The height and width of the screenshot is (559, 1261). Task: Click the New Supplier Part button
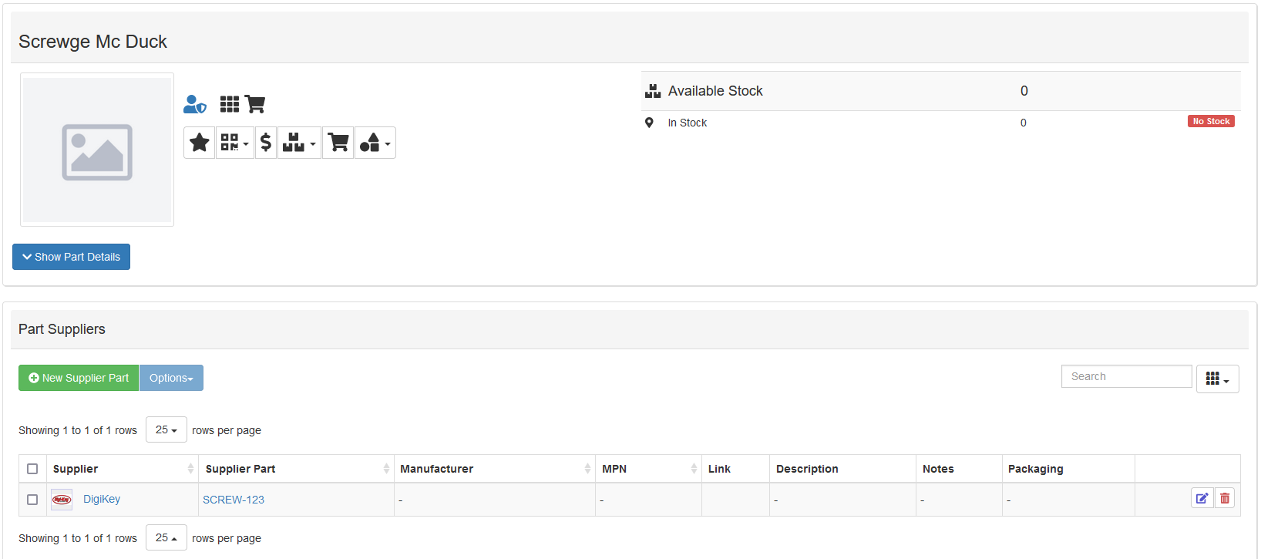pos(79,378)
